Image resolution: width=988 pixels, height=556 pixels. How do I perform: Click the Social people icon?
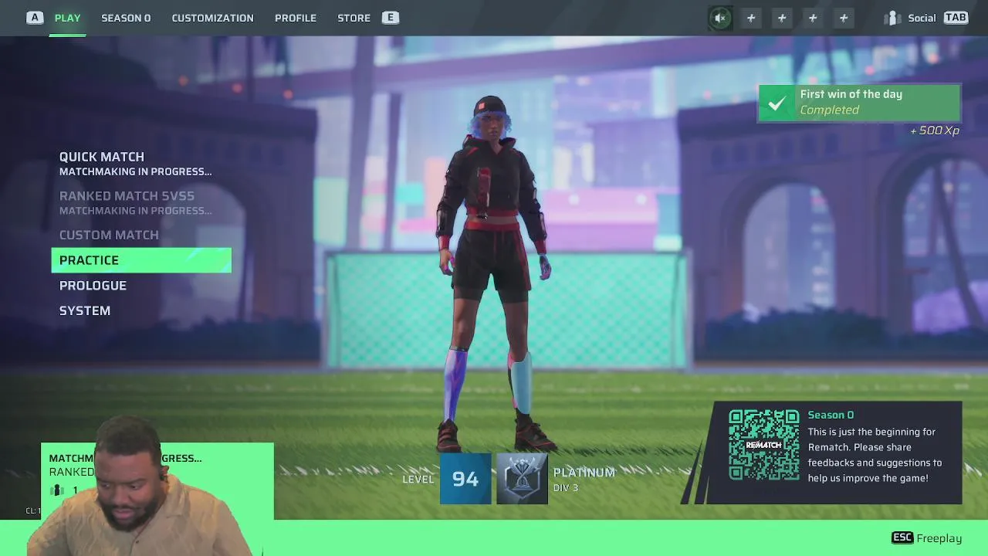pos(893,18)
